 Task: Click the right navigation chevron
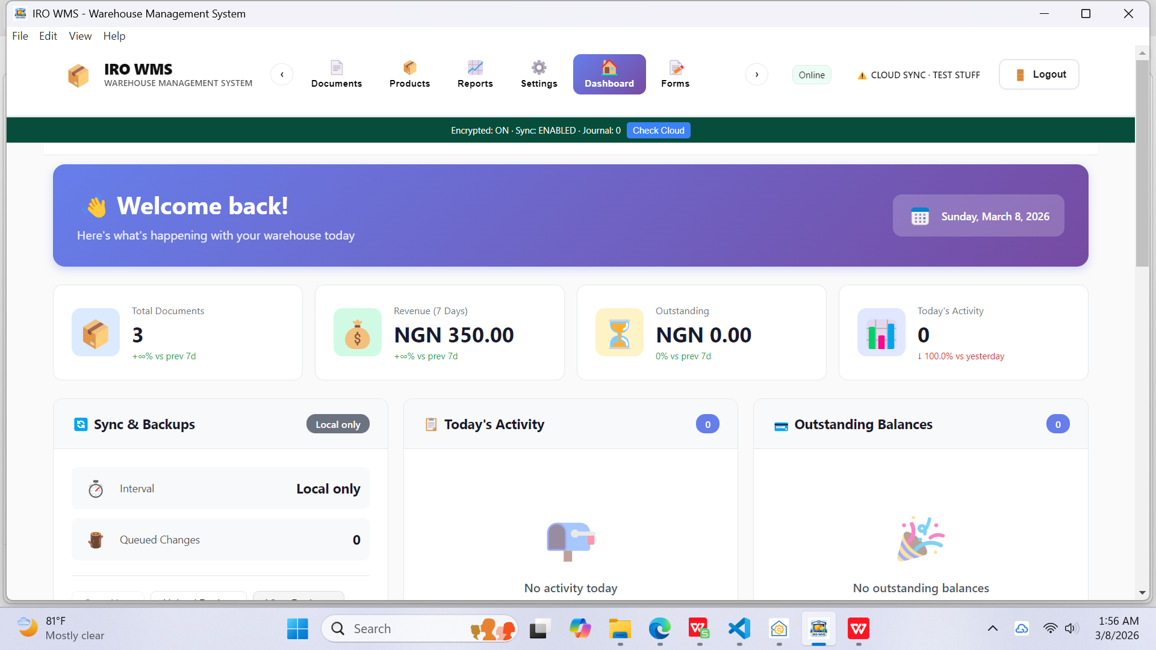click(x=757, y=74)
